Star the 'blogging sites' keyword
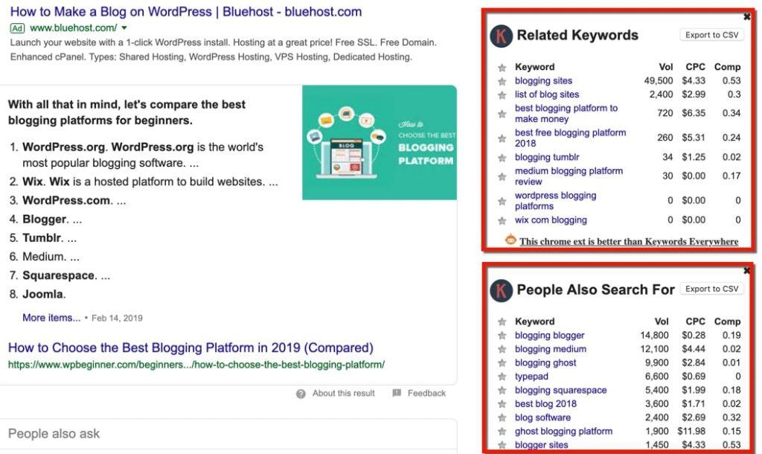 tap(502, 81)
